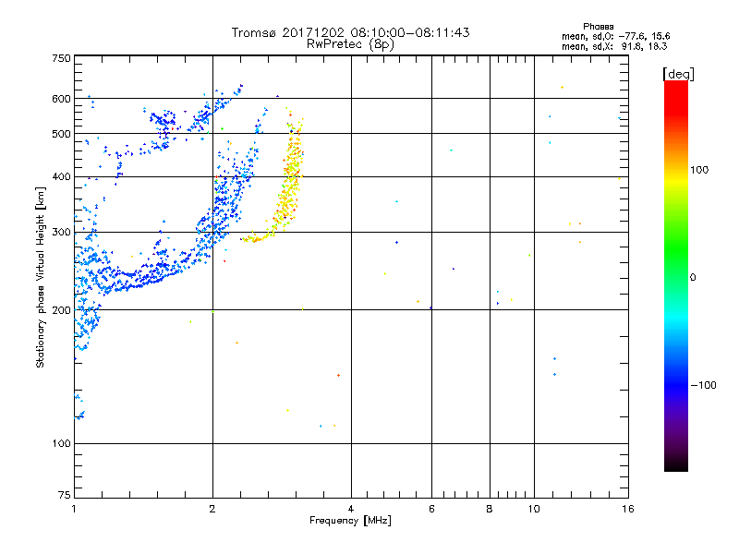Click the 'mean, sd,O: -77.6, 15.6' statistic
The width and height of the screenshot is (739, 554).
[615, 36]
